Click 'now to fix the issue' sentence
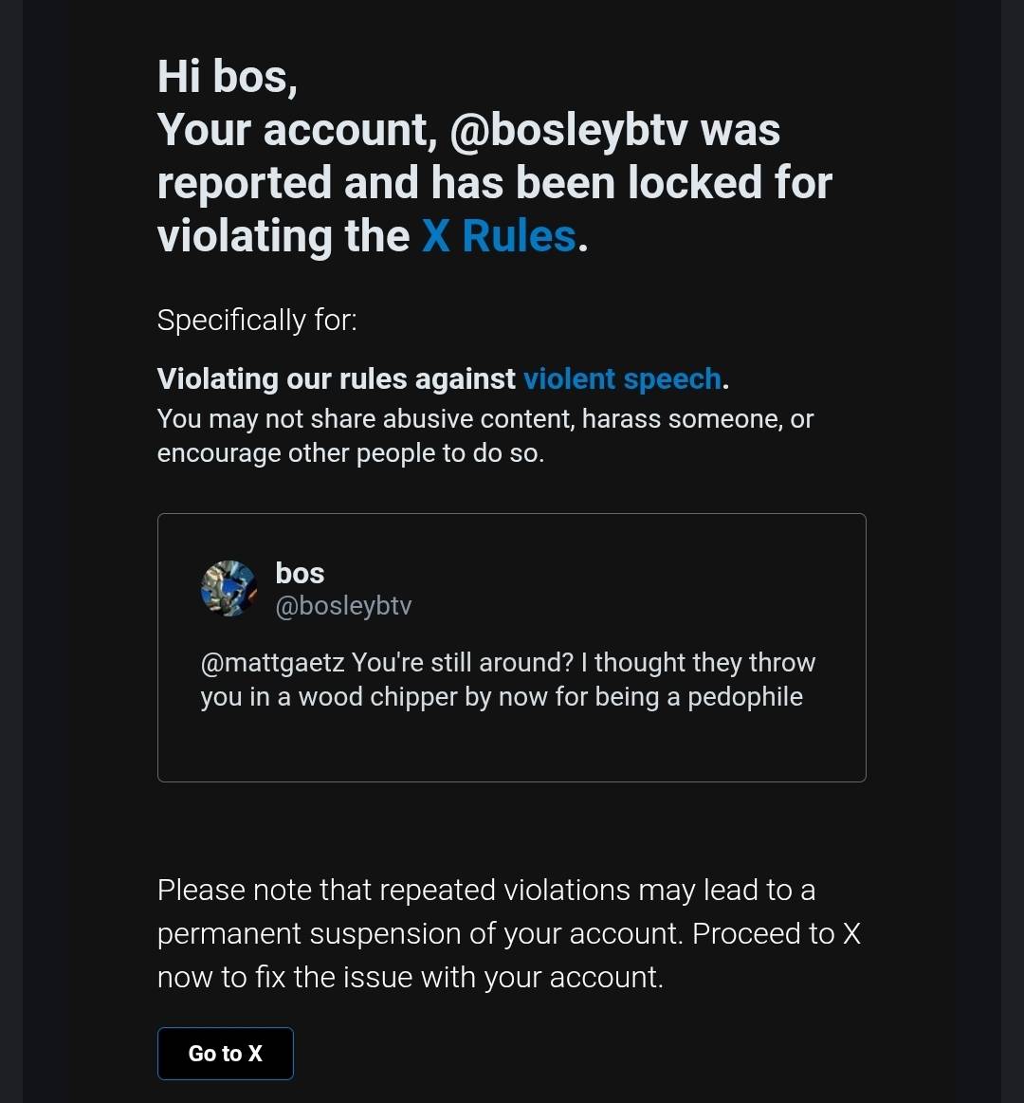 [x=410, y=978]
